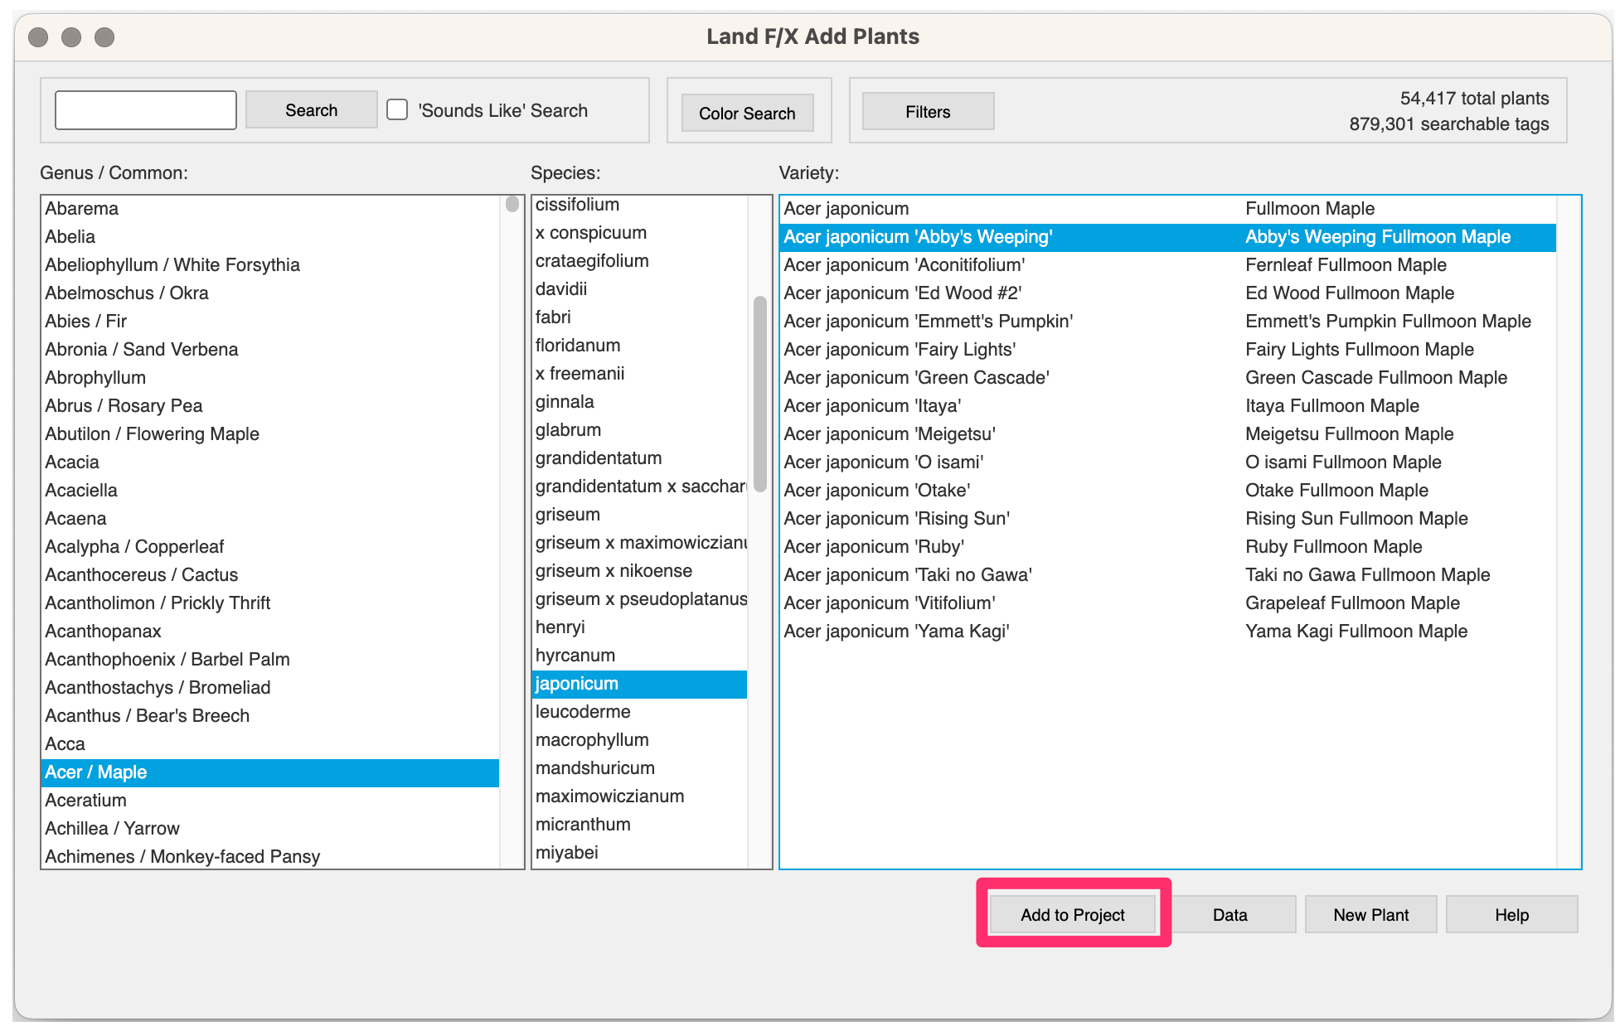Select Rising Sun Fullmoon Maple entry
This screenshot has width=1620, height=1031.
1168,519
